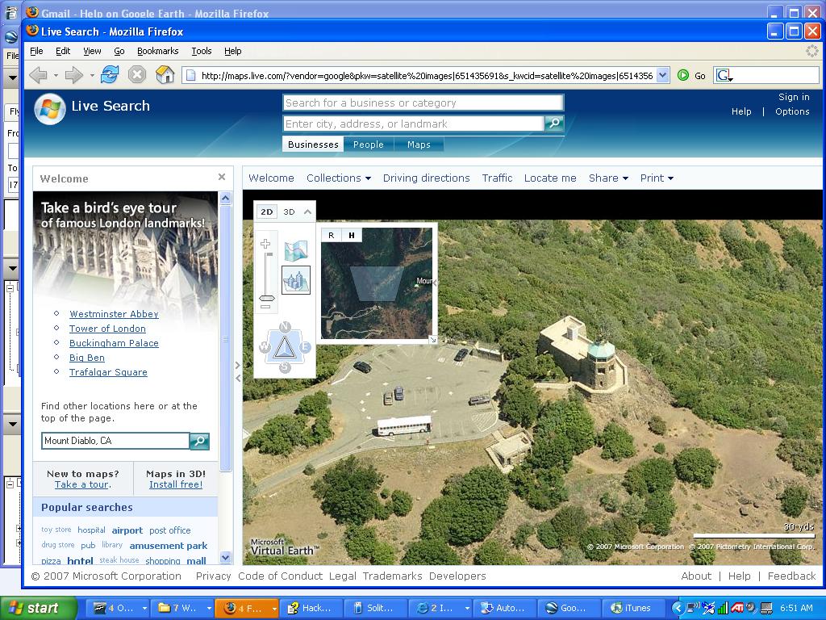Open the back button history dropdown arrow
The width and height of the screenshot is (826, 620).
click(56, 75)
